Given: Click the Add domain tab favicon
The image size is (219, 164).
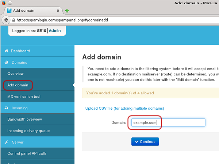Looking at the screenshot, I should coord(9,11).
